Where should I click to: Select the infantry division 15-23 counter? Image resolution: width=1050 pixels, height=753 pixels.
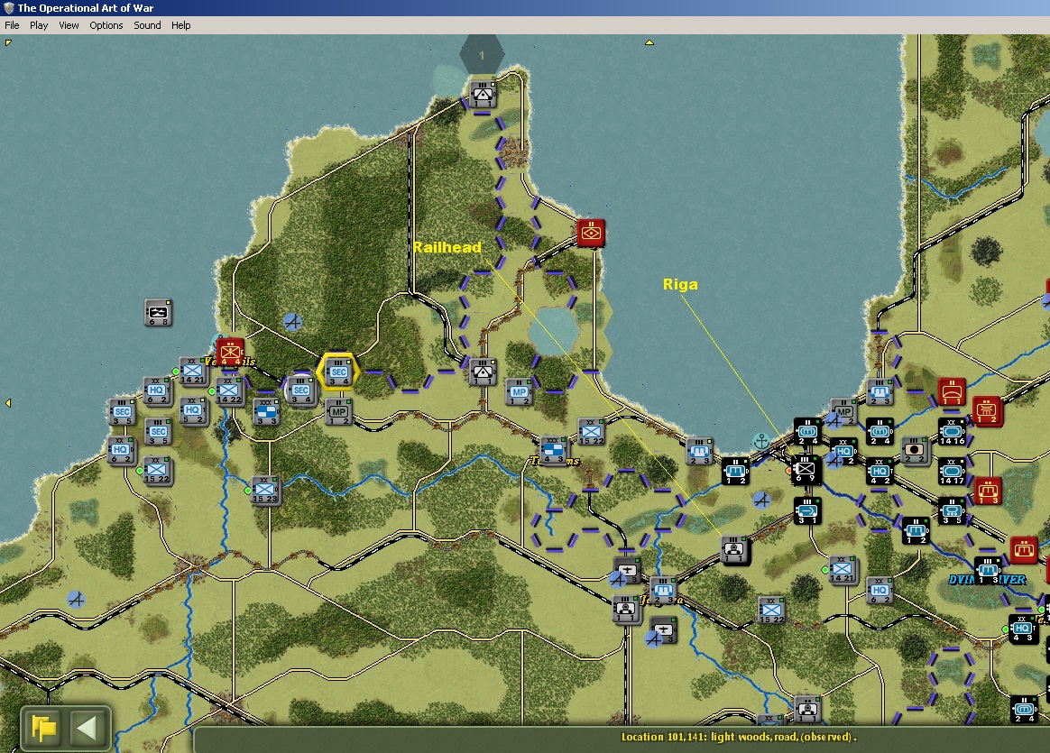(x=266, y=490)
